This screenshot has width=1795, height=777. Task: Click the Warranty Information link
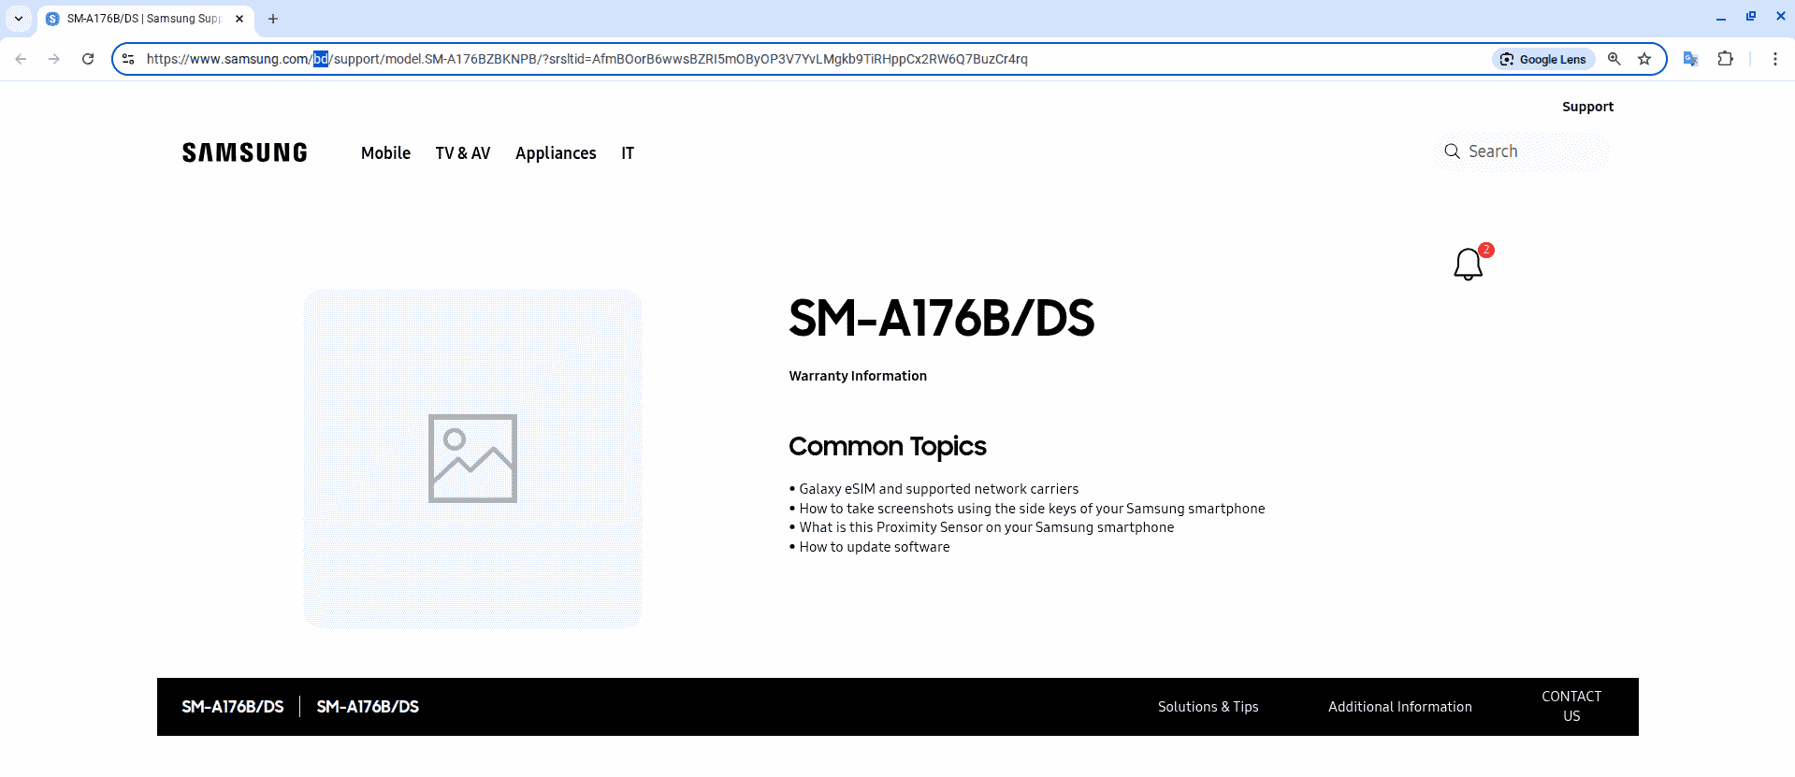pos(857,376)
